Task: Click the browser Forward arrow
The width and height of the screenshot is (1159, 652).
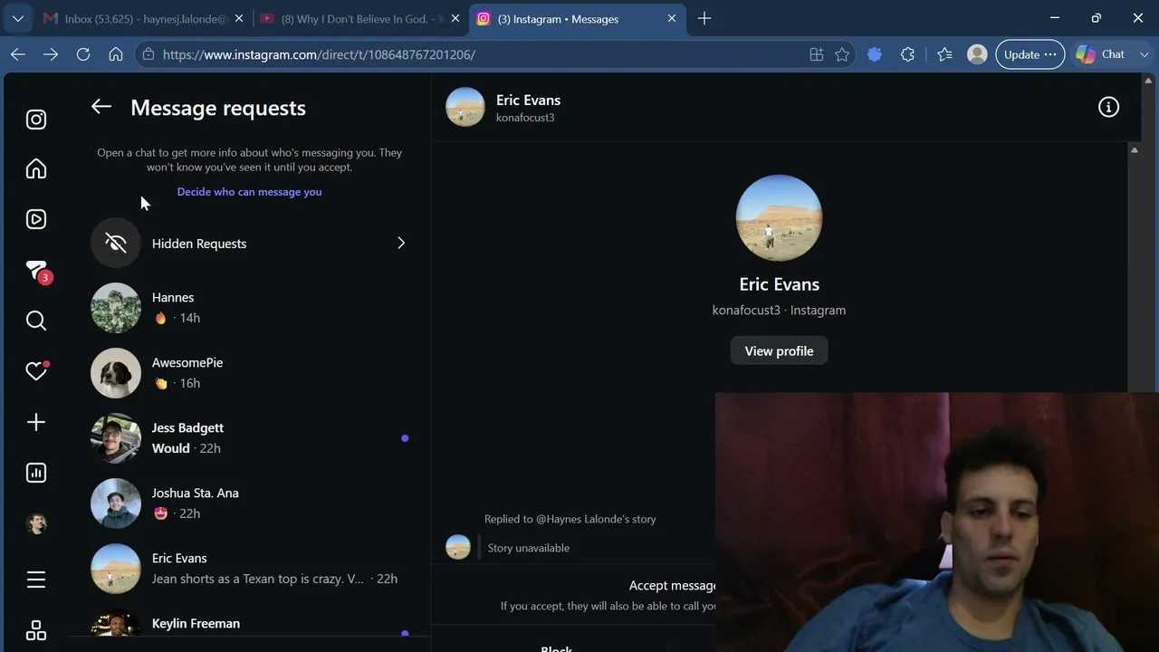Action: [51, 54]
